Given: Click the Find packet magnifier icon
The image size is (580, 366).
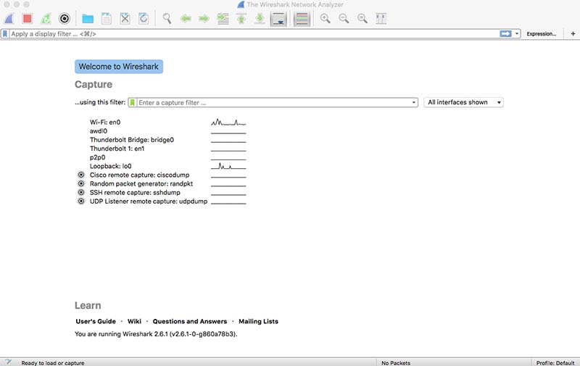Looking at the screenshot, I should pos(167,18).
